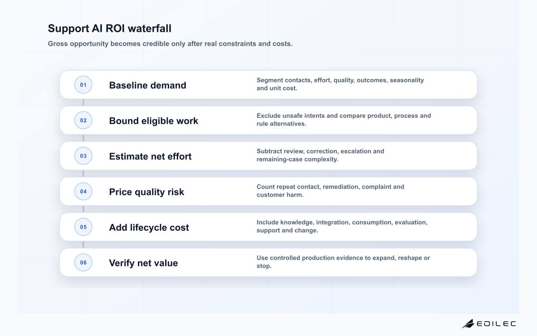Click the 05 step number badge

tap(83, 227)
